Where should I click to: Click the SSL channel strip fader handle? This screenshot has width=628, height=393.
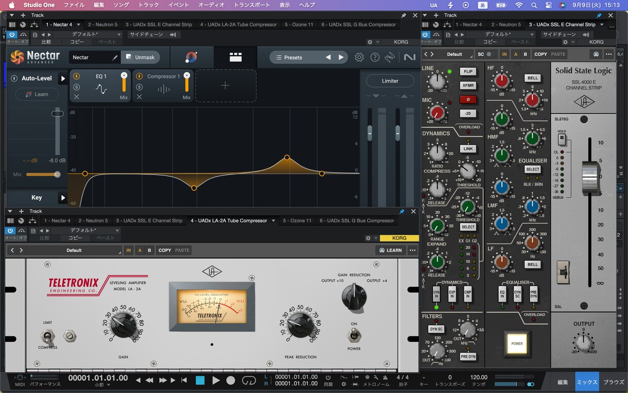point(590,178)
